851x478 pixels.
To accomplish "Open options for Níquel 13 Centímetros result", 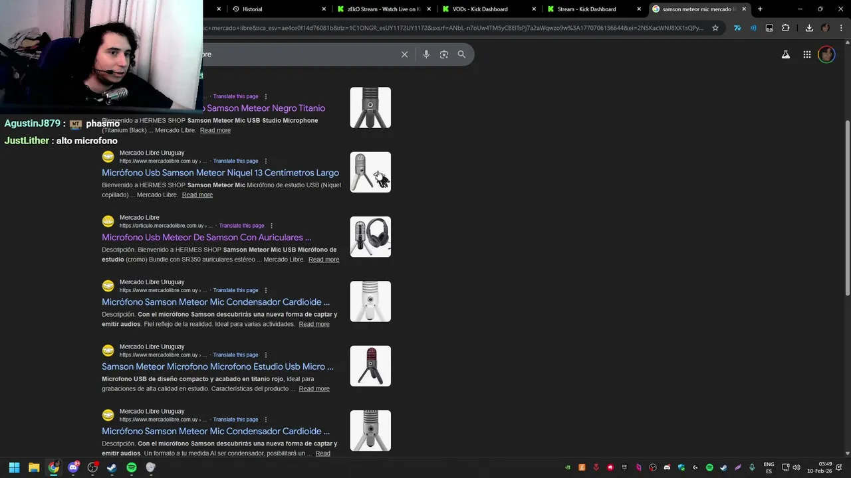I will (265, 161).
